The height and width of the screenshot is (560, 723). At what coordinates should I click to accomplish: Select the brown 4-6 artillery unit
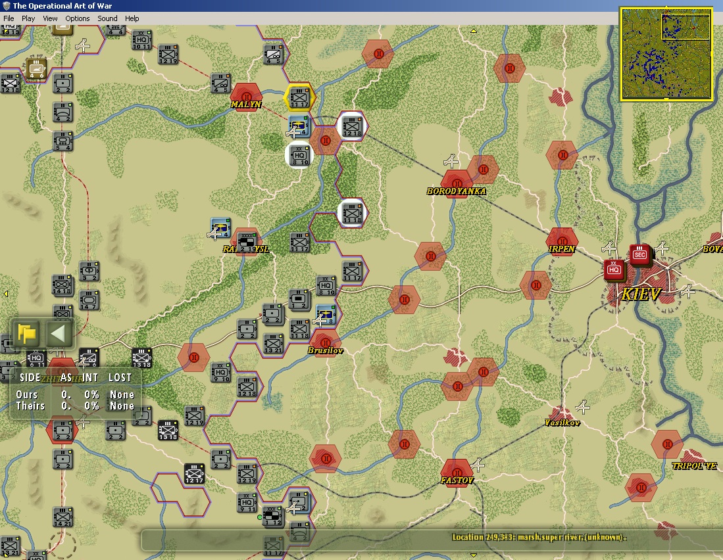click(36, 68)
